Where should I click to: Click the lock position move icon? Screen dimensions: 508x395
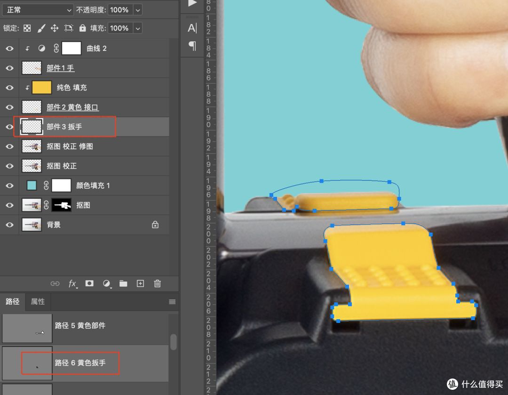point(55,28)
